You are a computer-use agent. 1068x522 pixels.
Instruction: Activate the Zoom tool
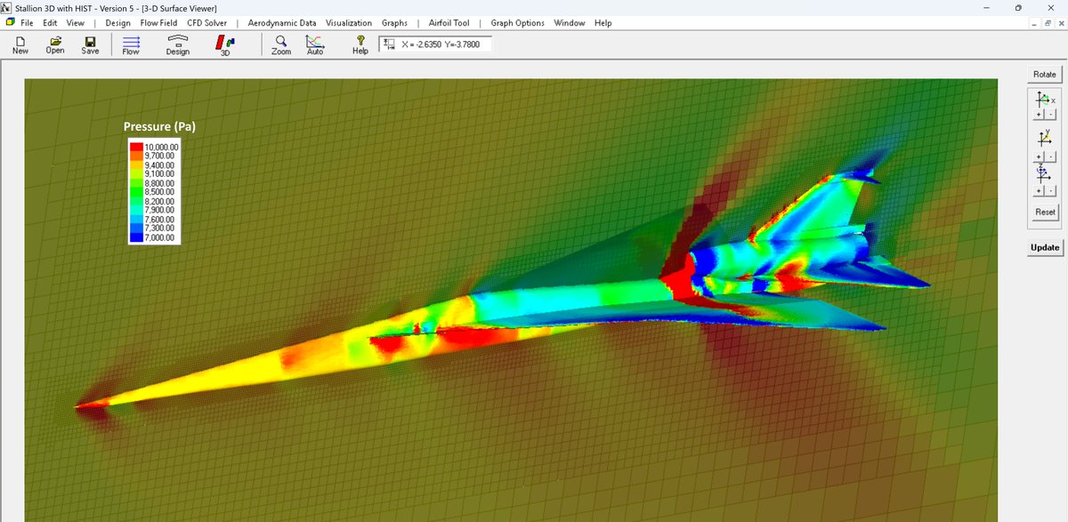tap(280, 43)
